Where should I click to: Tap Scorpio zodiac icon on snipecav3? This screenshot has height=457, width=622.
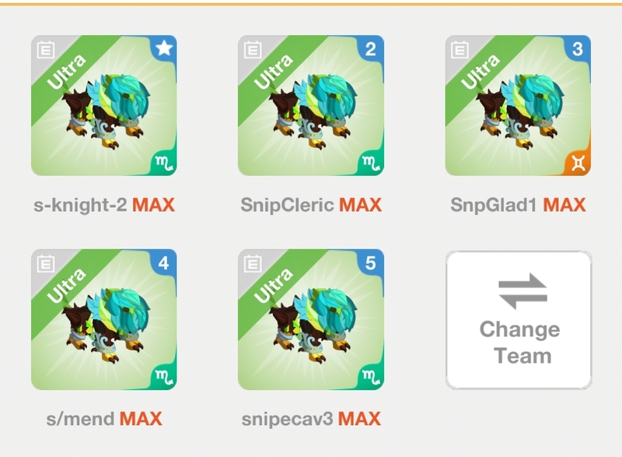[x=372, y=377]
